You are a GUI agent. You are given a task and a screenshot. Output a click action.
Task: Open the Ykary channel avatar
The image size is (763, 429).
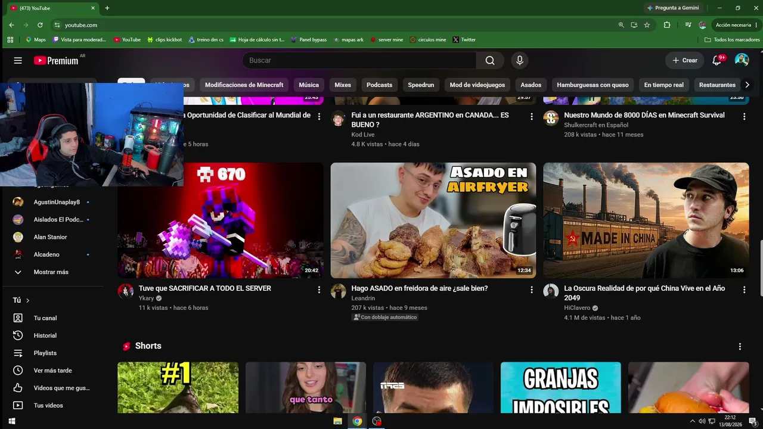click(x=125, y=291)
